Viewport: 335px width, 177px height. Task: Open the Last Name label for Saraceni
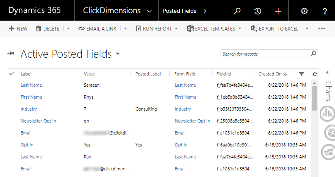(31, 85)
